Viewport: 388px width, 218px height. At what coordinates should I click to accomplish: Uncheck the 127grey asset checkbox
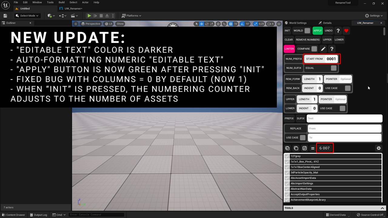click(287, 156)
